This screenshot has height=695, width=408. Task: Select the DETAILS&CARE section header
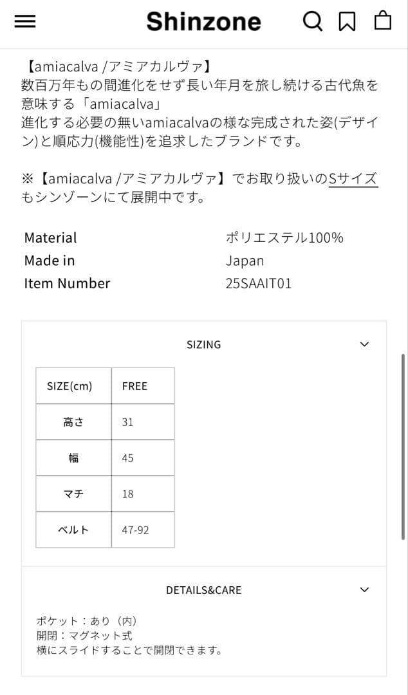[204, 589]
